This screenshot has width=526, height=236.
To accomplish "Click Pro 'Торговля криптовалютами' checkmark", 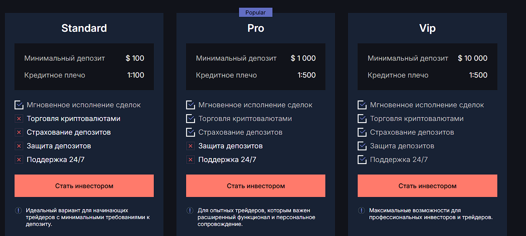I will click(191, 119).
